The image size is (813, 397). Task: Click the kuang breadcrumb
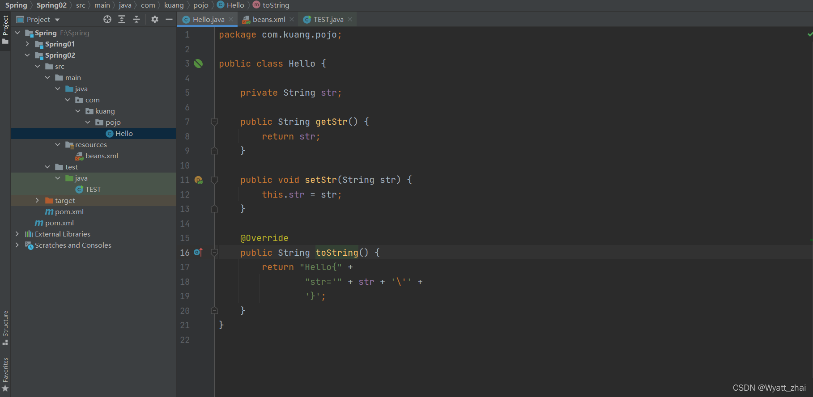[174, 5]
